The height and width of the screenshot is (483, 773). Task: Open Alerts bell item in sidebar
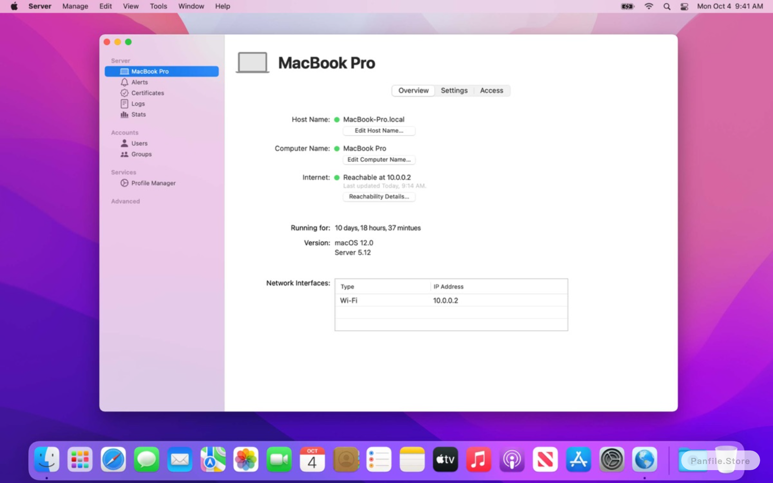pos(134,82)
